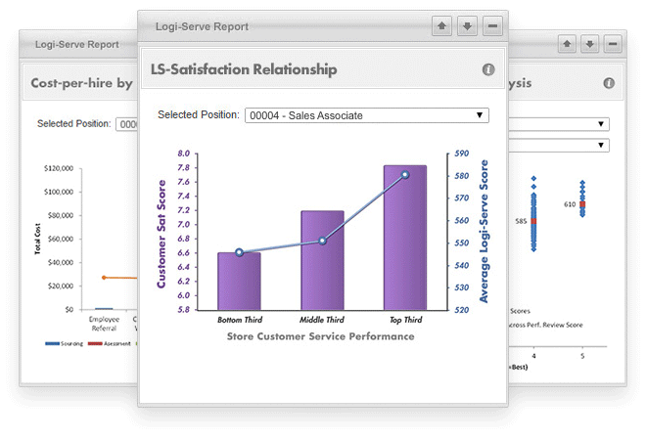This screenshot has height=440, width=646.
Task: Click '610' data label in scatter chart
Action: coord(570,204)
